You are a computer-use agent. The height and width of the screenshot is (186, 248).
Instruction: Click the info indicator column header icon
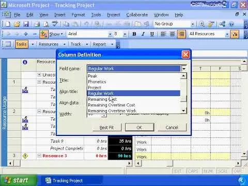click(x=25, y=62)
